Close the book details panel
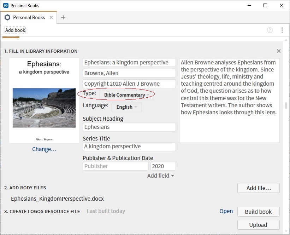This screenshot has width=290, height=235. coord(279,51)
